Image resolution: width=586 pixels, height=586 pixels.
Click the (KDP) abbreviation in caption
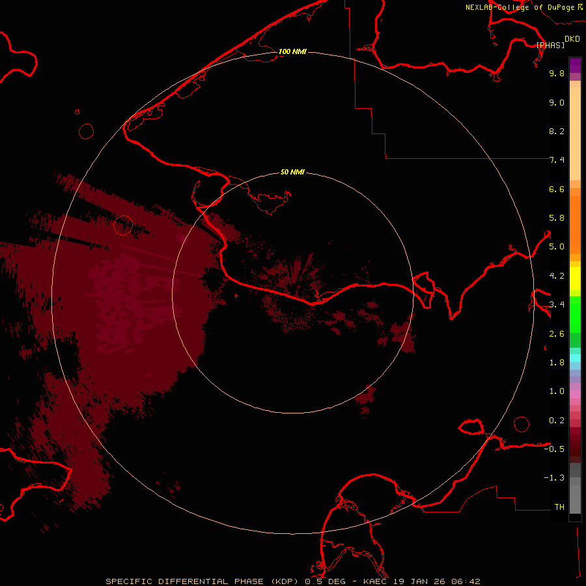[285, 581]
